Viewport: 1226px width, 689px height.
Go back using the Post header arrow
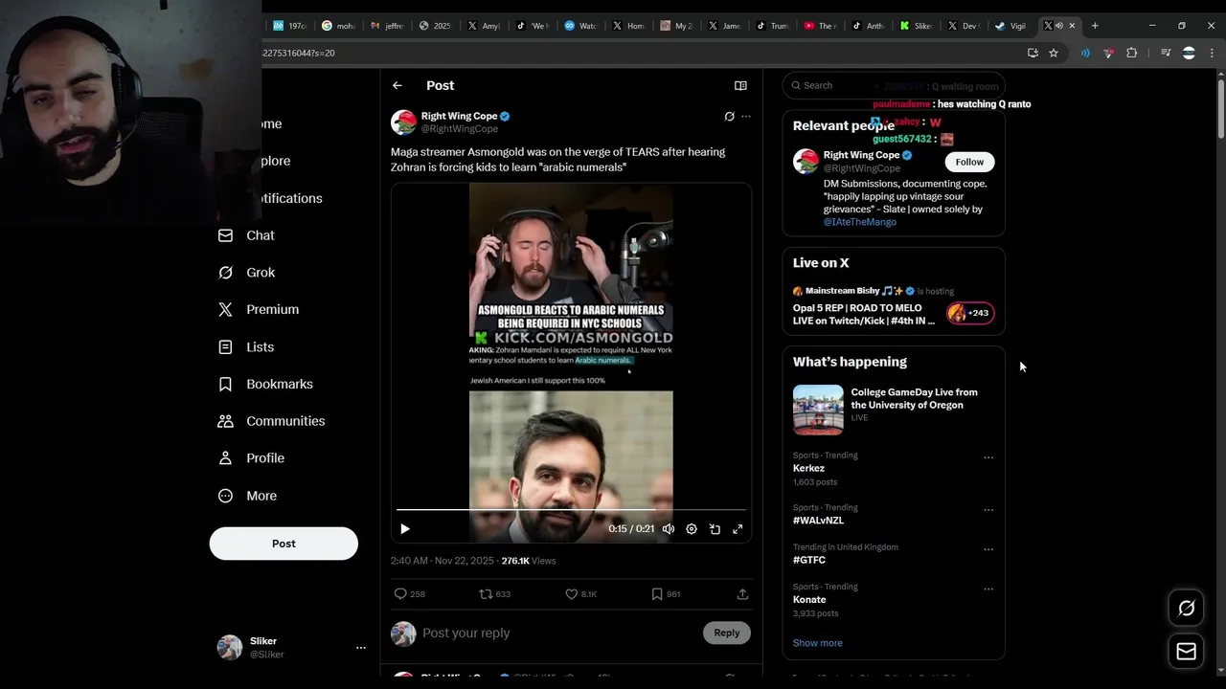(x=397, y=86)
